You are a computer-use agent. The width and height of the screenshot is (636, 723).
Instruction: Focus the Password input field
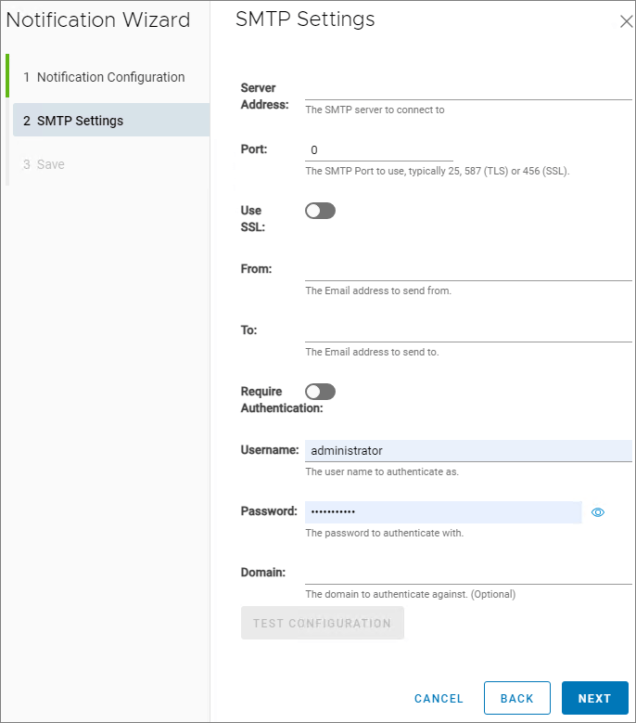click(442, 512)
